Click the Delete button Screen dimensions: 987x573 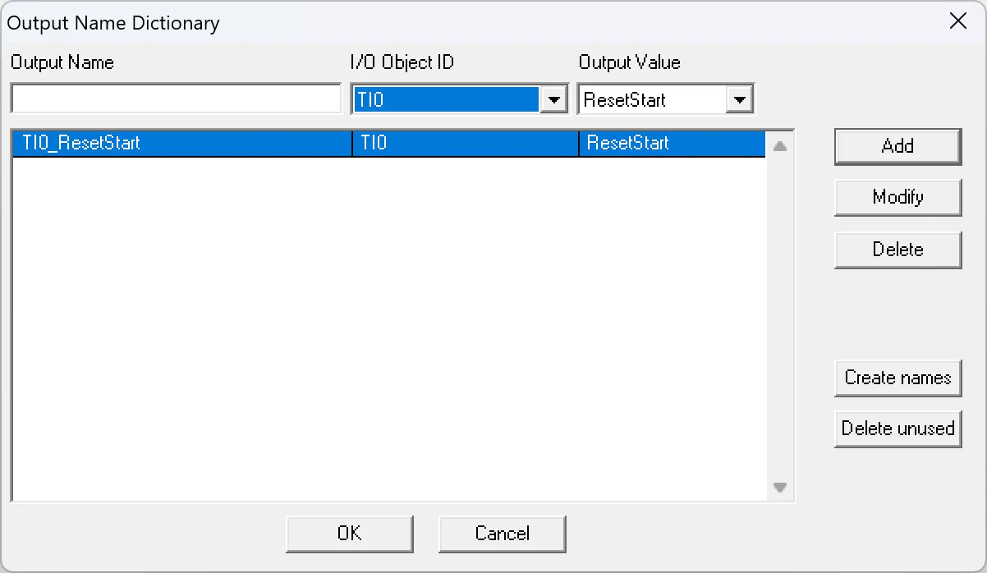click(x=897, y=250)
